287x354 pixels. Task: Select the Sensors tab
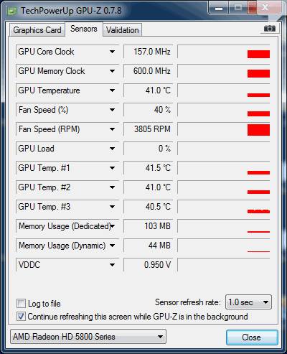pyautogui.click(x=84, y=29)
